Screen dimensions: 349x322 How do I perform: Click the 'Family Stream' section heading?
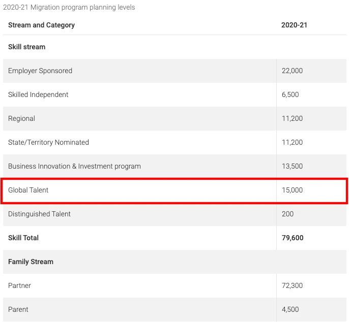(x=31, y=262)
